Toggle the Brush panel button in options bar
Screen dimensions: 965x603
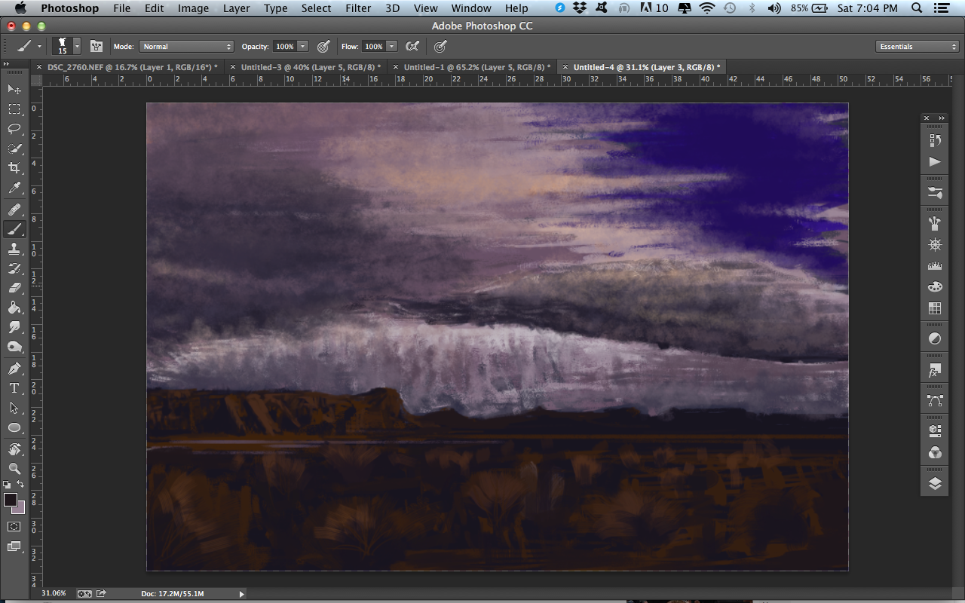point(96,46)
